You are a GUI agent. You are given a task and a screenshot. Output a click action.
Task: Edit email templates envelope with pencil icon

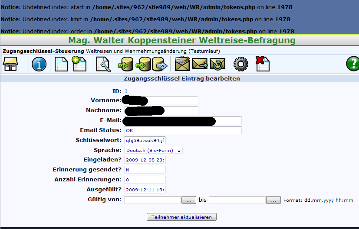tap(182, 64)
